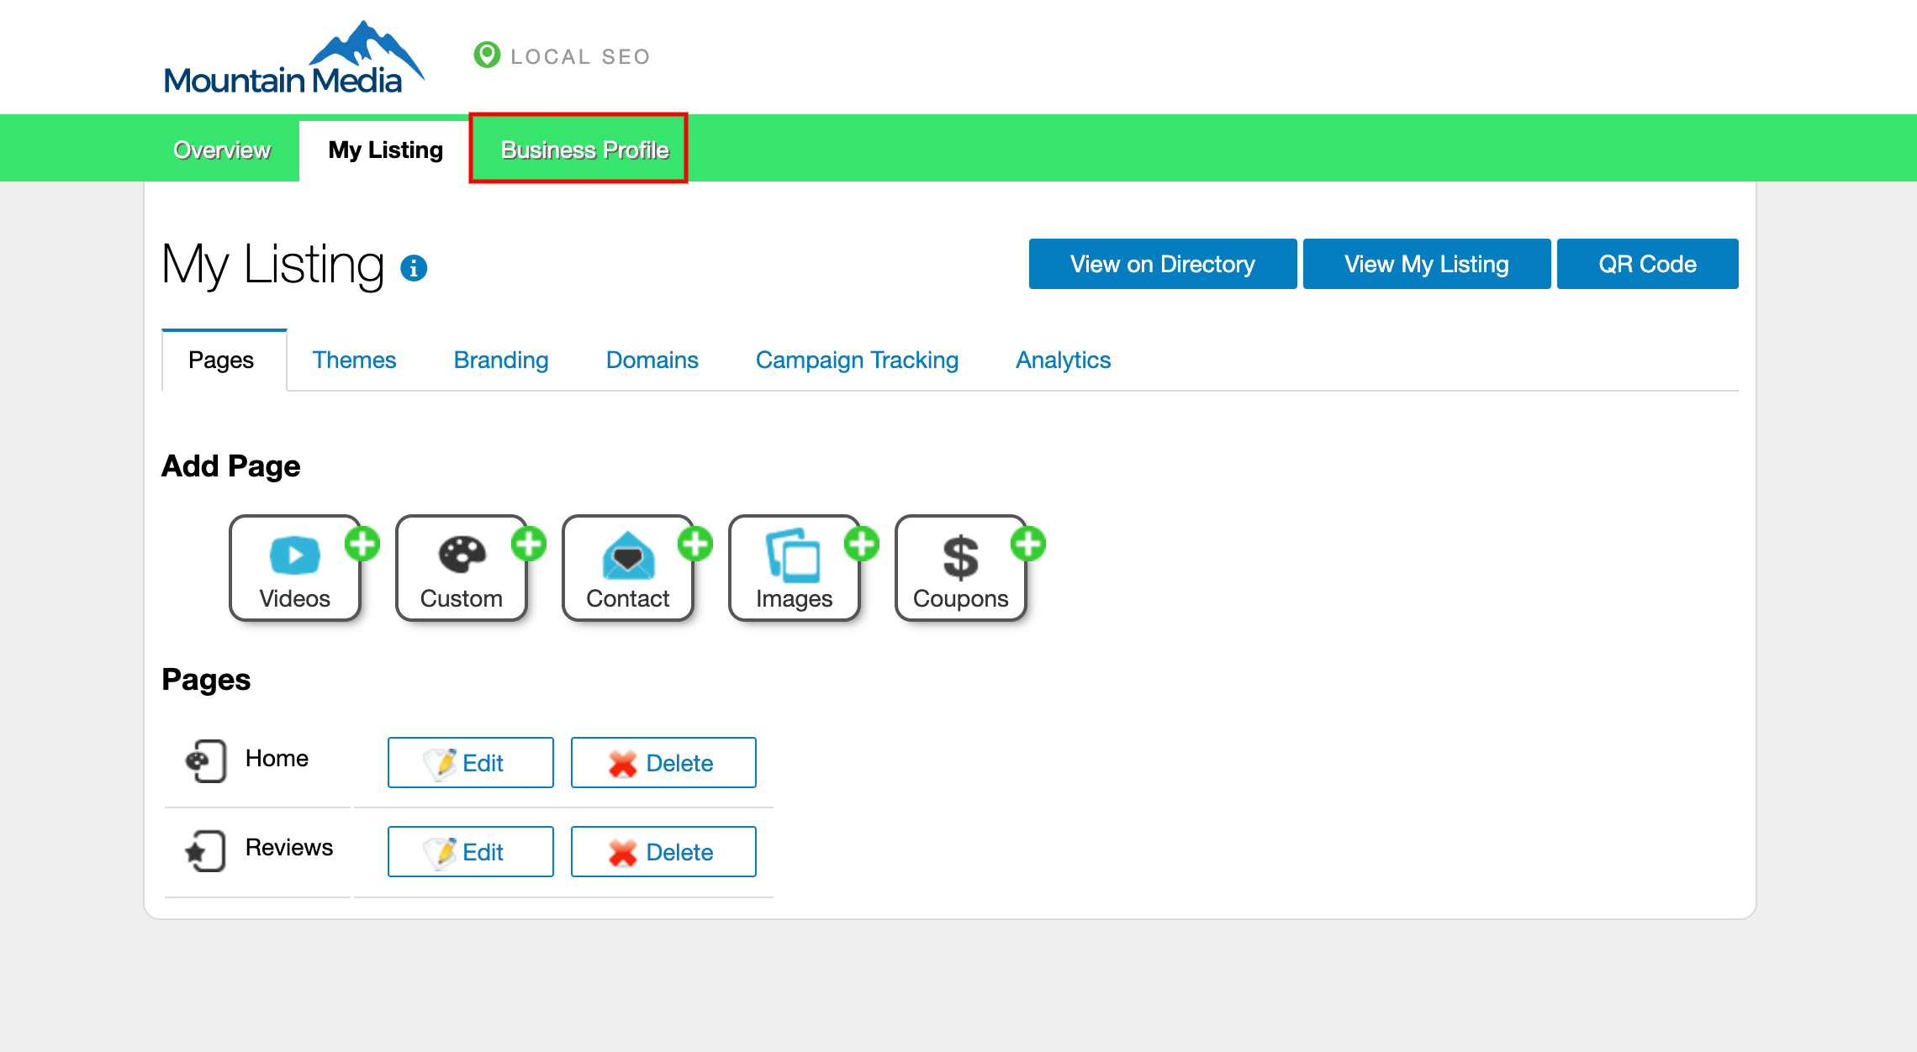
Task: Add a Coupons page with the dollar icon
Action: 959,555
